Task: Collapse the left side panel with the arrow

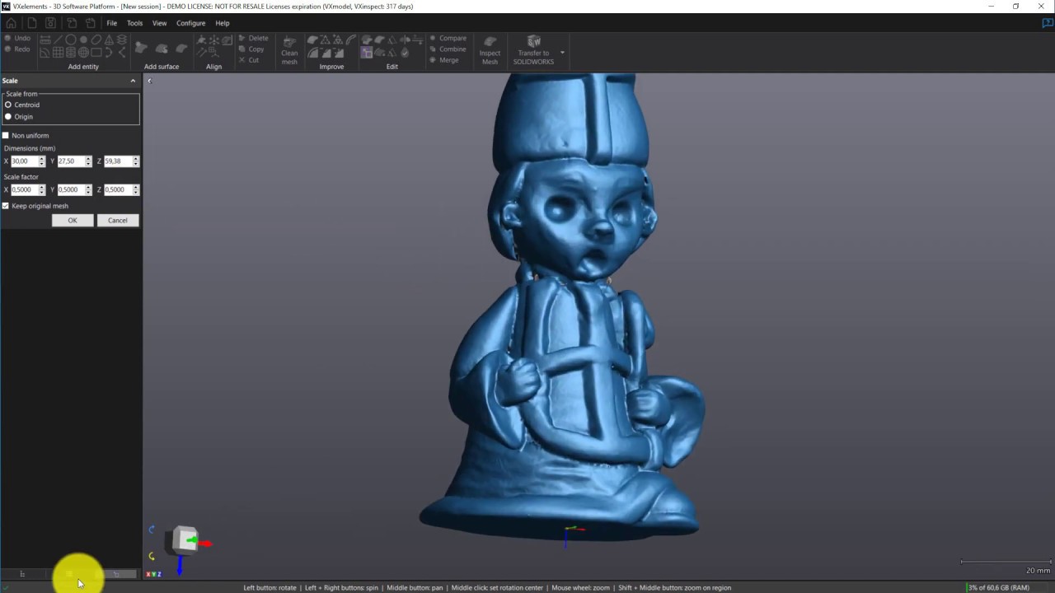Action: pyautogui.click(x=149, y=81)
